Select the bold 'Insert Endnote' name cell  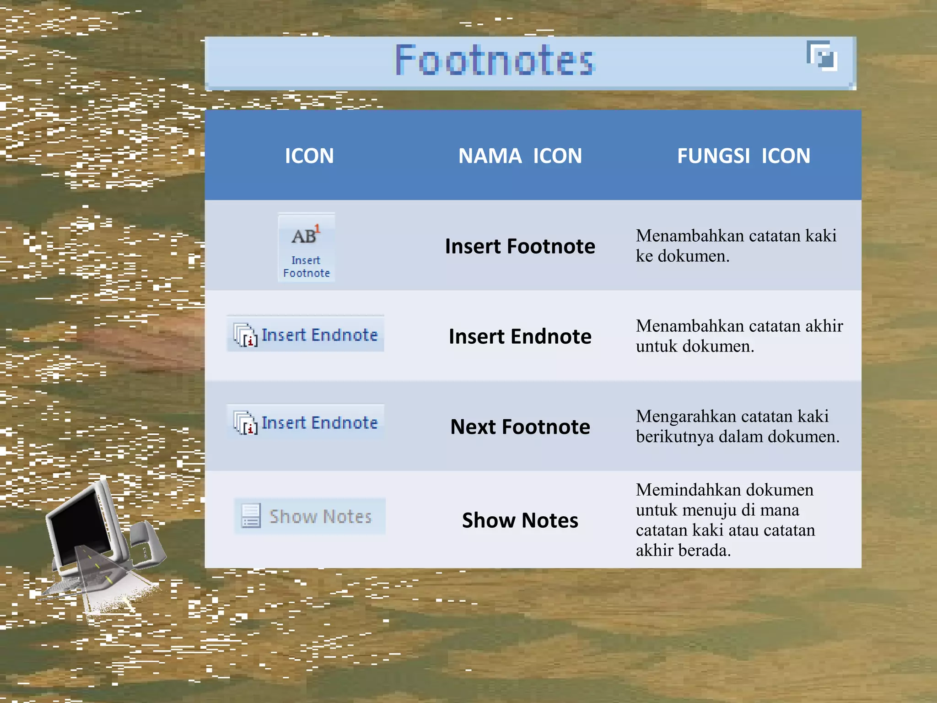coord(520,336)
